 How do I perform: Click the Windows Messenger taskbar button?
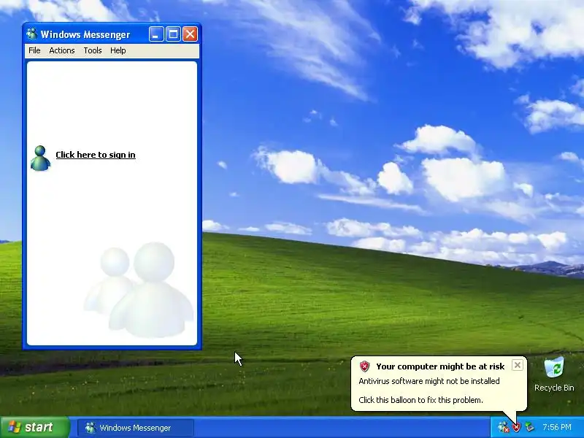[136, 428]
